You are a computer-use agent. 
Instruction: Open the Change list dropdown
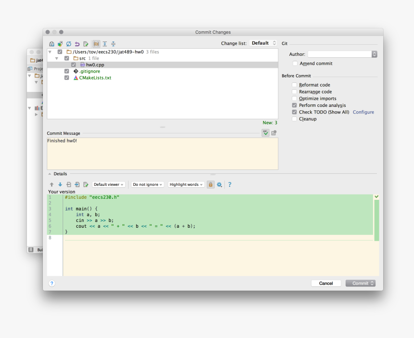click(x=263, y=43)
